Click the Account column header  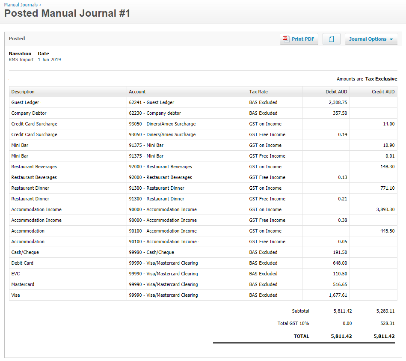click(x=187, y=92)
